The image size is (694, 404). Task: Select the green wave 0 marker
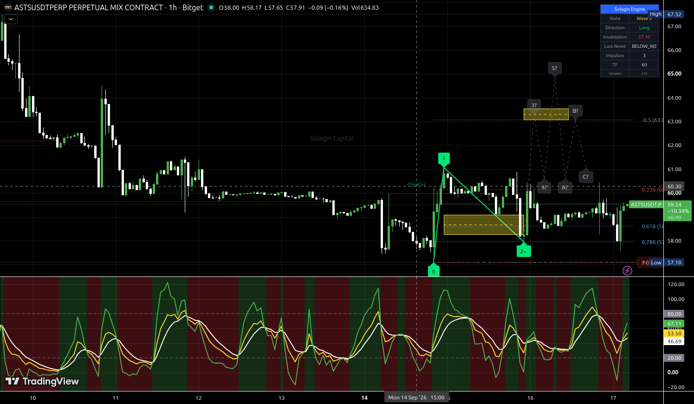pyautogui.click(x=434, y=271)
